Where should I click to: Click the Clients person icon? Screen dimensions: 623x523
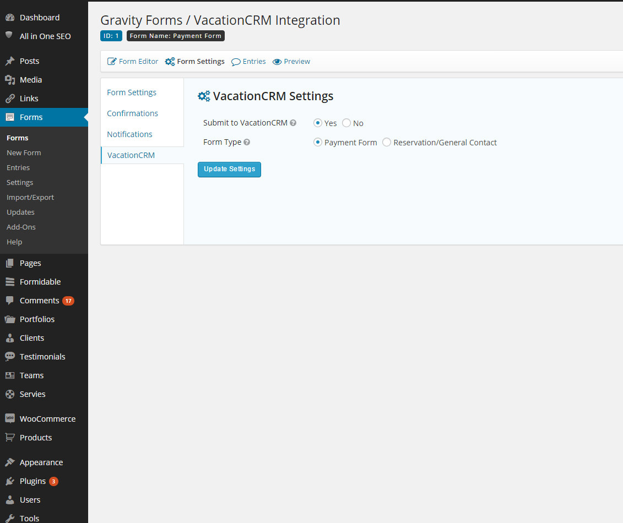[10, 338]
